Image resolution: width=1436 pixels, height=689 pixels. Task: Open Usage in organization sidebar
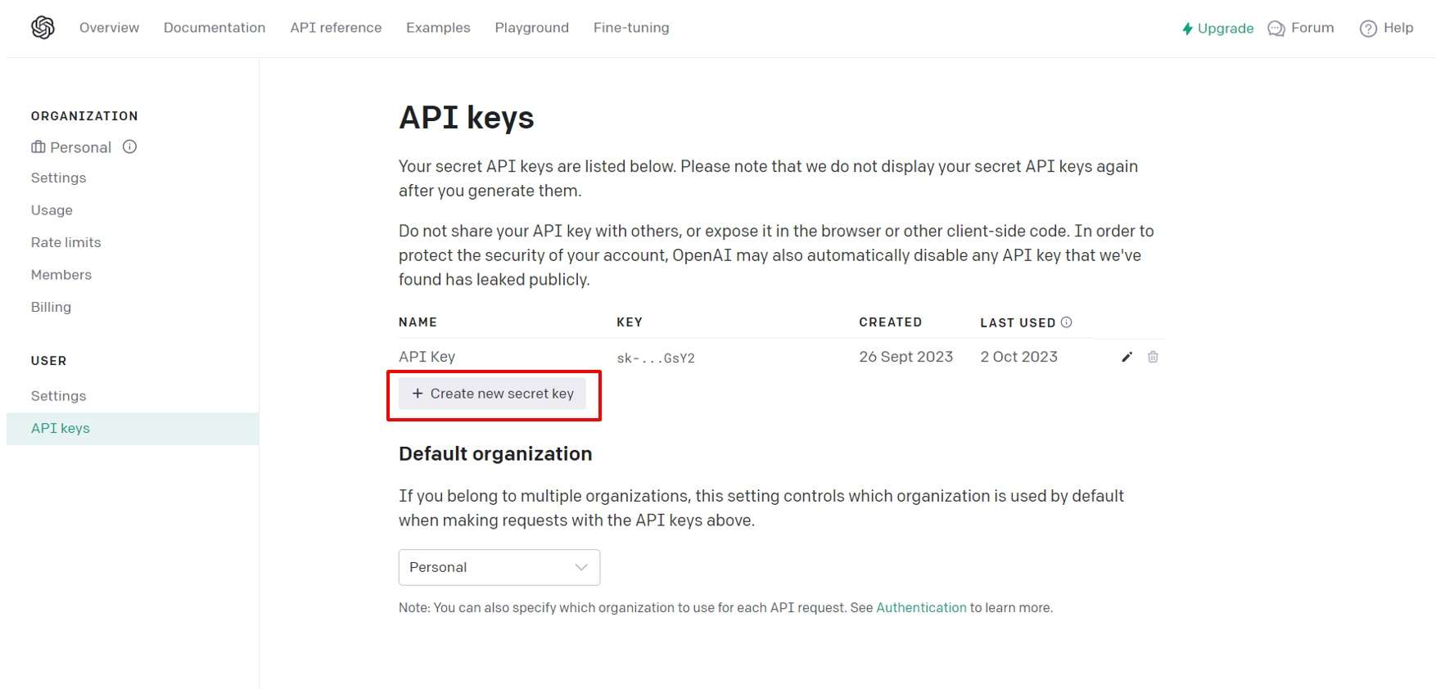[52, 210]
